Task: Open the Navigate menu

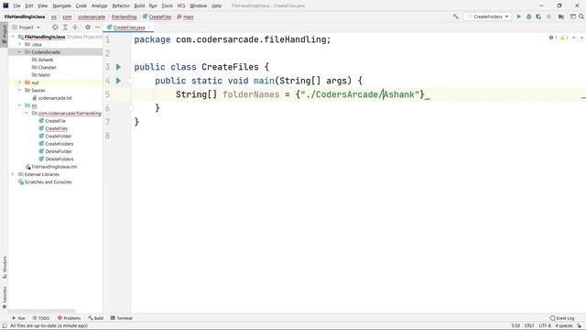Action: tap(61, 5)
